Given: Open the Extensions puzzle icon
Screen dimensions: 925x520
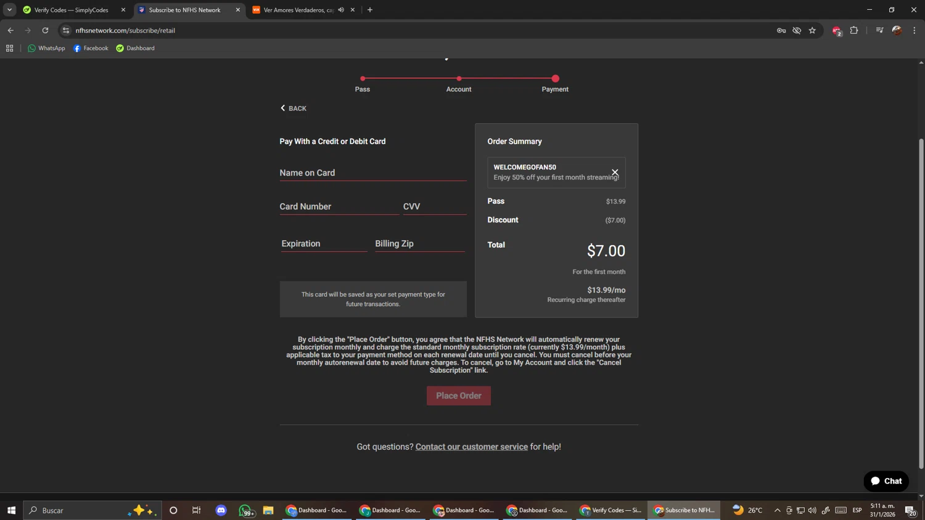Looking at the screenshot, I should coord(854,30).
